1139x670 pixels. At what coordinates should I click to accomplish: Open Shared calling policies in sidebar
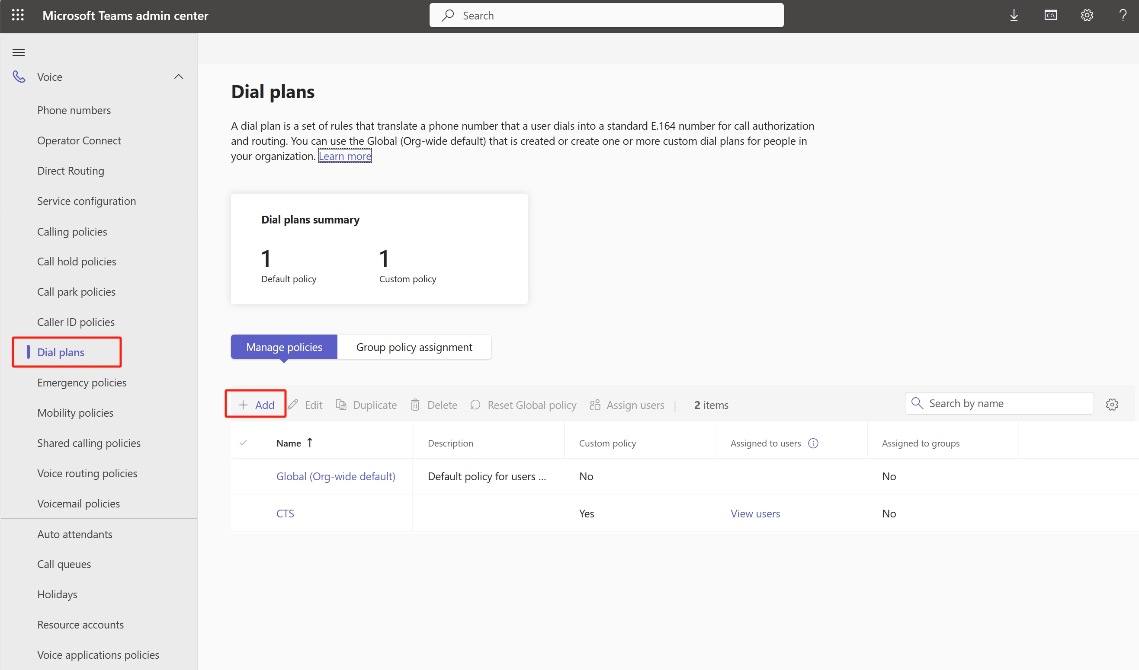tap(89, 443)
